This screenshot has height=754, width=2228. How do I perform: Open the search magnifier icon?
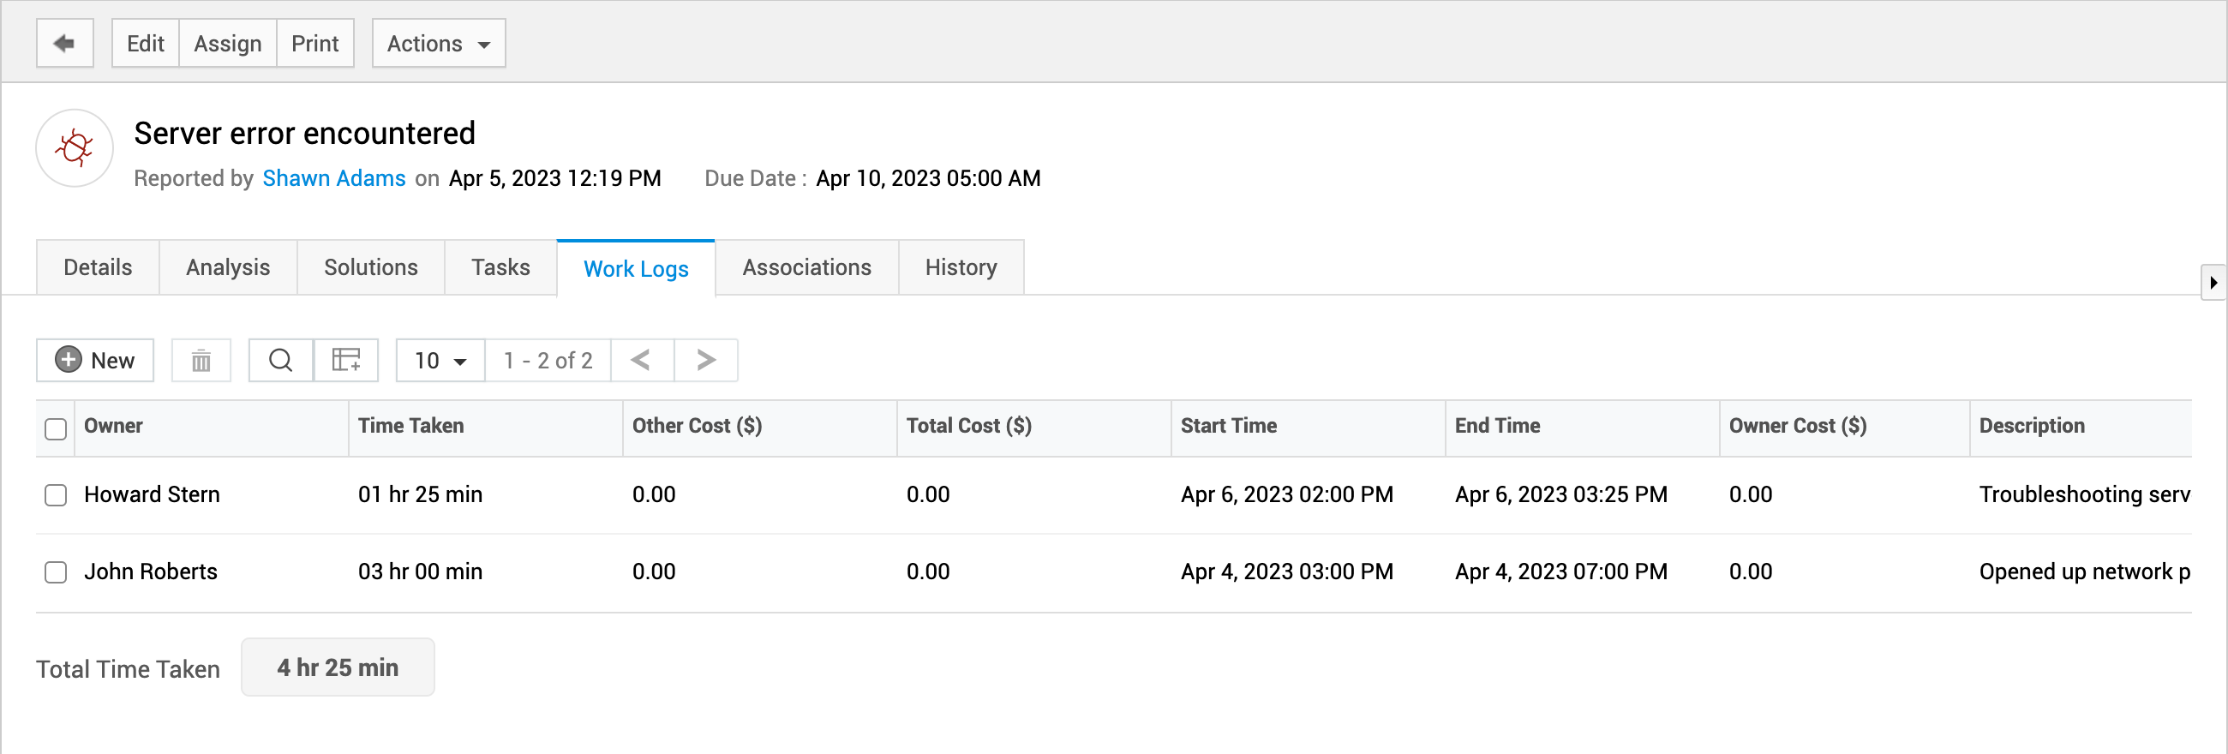point(280,361)
